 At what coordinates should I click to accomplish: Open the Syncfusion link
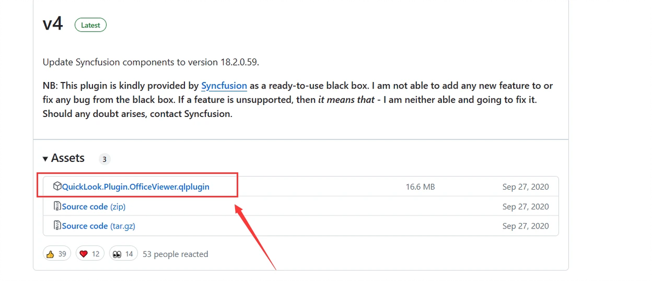pyautogui.click(x=224, y=86)
